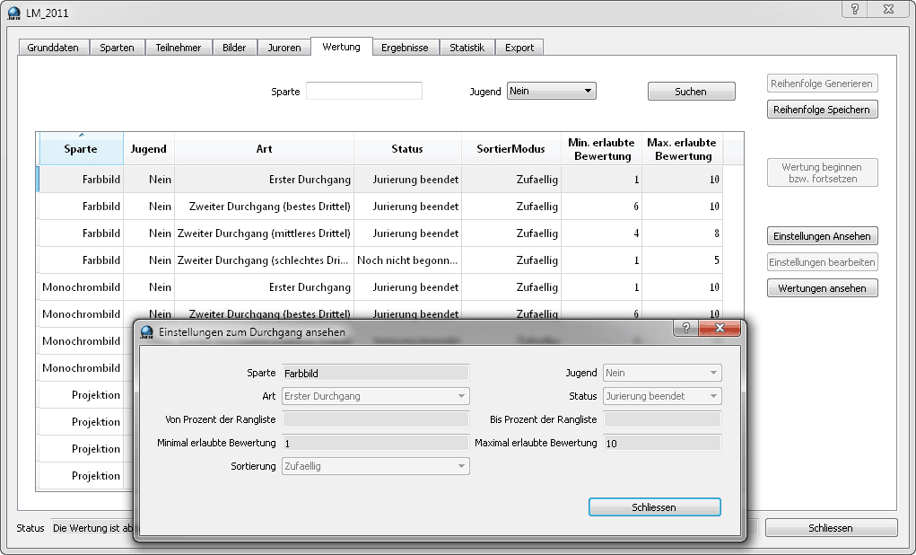
Task: Select 'Zweiter Durchgang (mittleres Drittel)' cell
Action: tap(264, 233)
